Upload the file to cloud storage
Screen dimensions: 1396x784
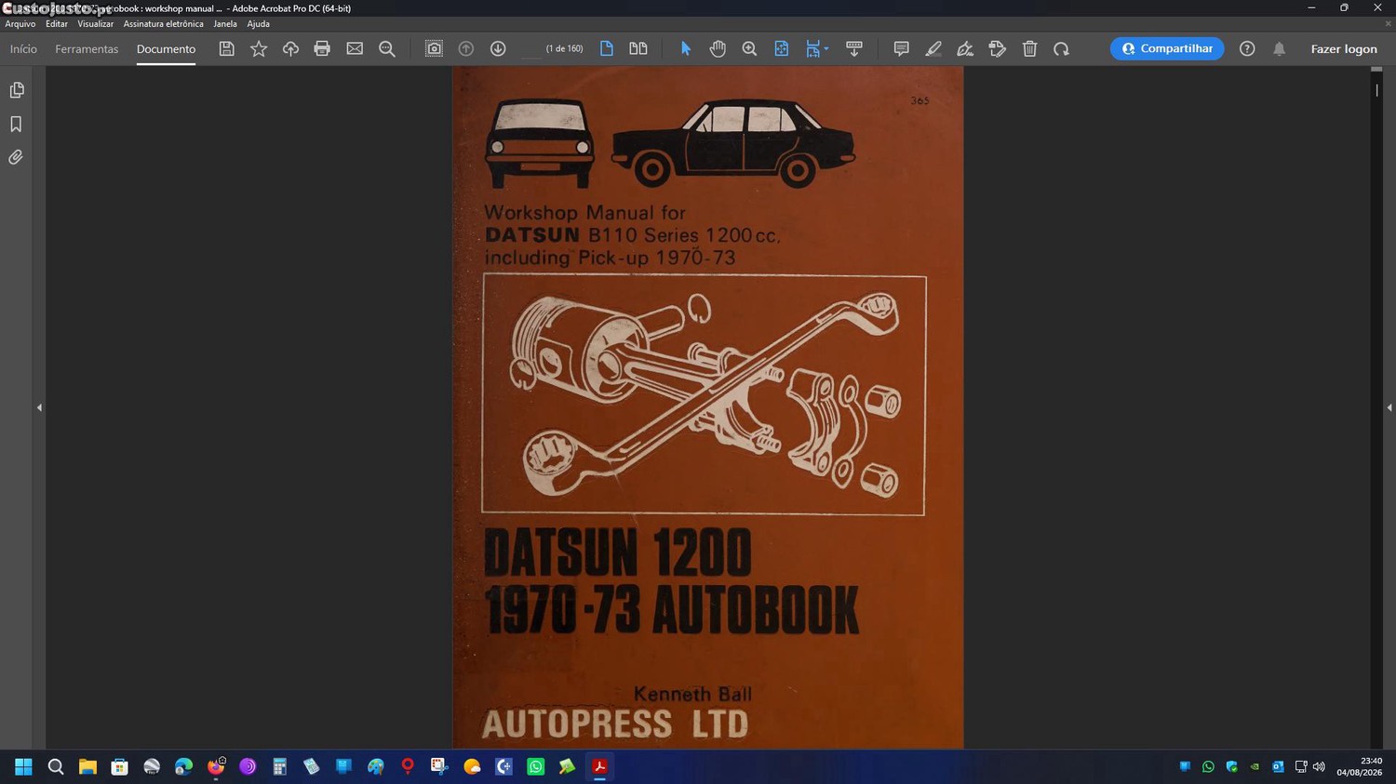point(290,48)
